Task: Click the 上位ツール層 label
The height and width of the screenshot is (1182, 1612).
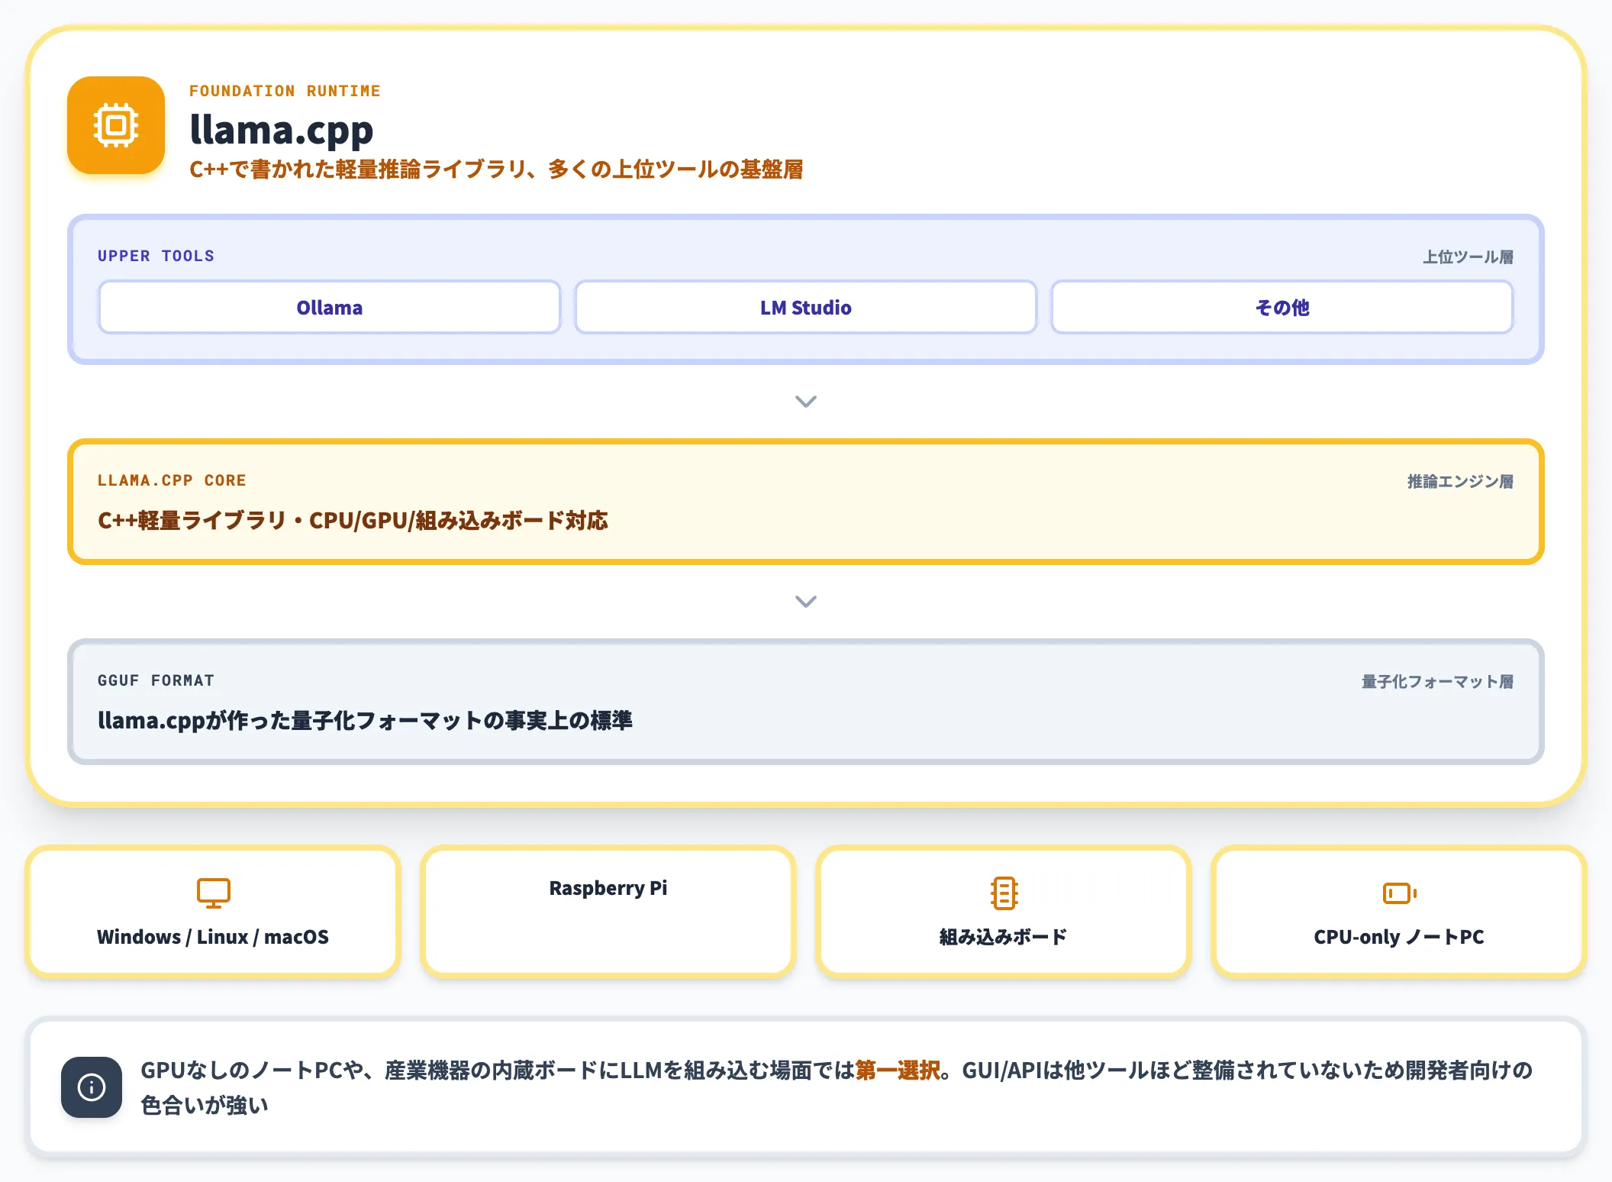Action: [1468, 257]
